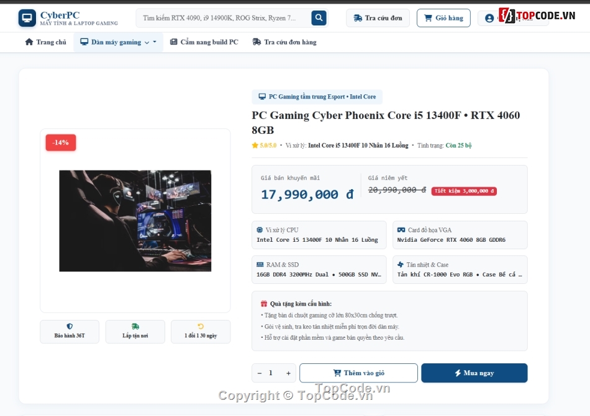Click the -14% discount badge
Image resolution: width=590 pixels, height=416 pixels.
click(61, 143)
